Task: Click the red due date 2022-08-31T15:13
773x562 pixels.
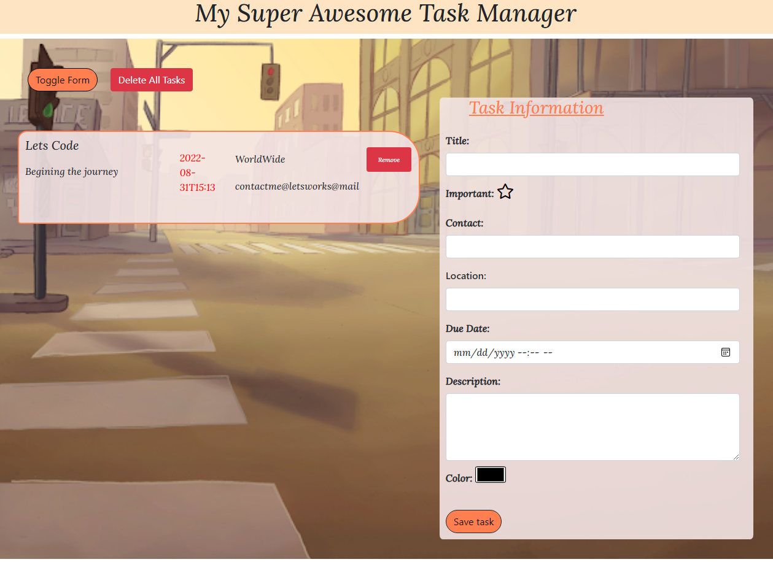Action: [198, 172]
